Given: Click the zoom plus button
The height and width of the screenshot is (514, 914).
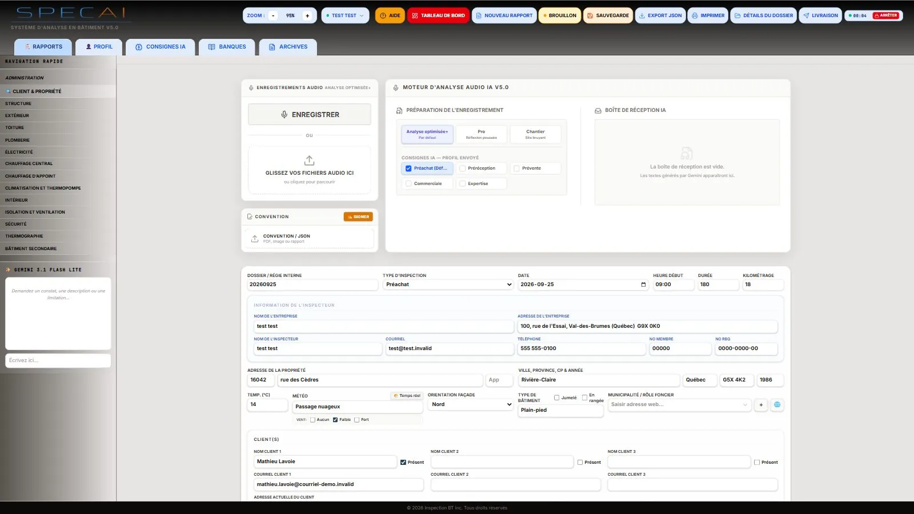Looking at the screenshot, I should 307,15.
